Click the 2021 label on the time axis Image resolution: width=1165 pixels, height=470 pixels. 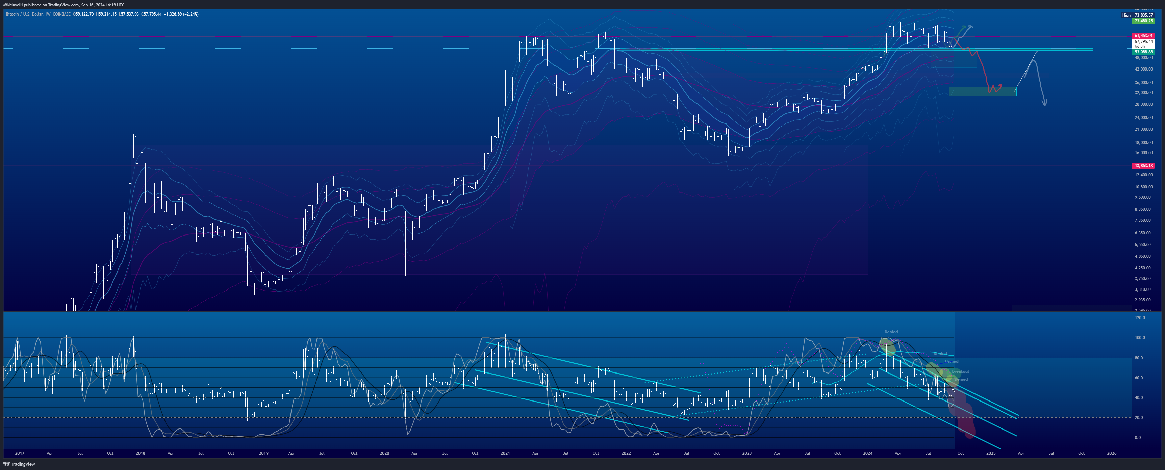[505, 453]
